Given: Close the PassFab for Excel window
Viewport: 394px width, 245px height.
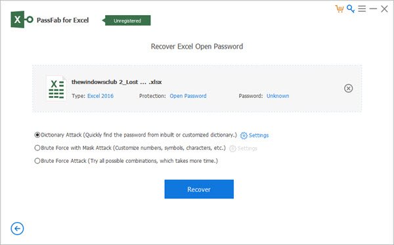Looking at the screenshot, I should [384, 9].
